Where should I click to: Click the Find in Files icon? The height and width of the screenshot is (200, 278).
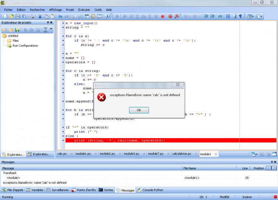(x=93, y=16)
